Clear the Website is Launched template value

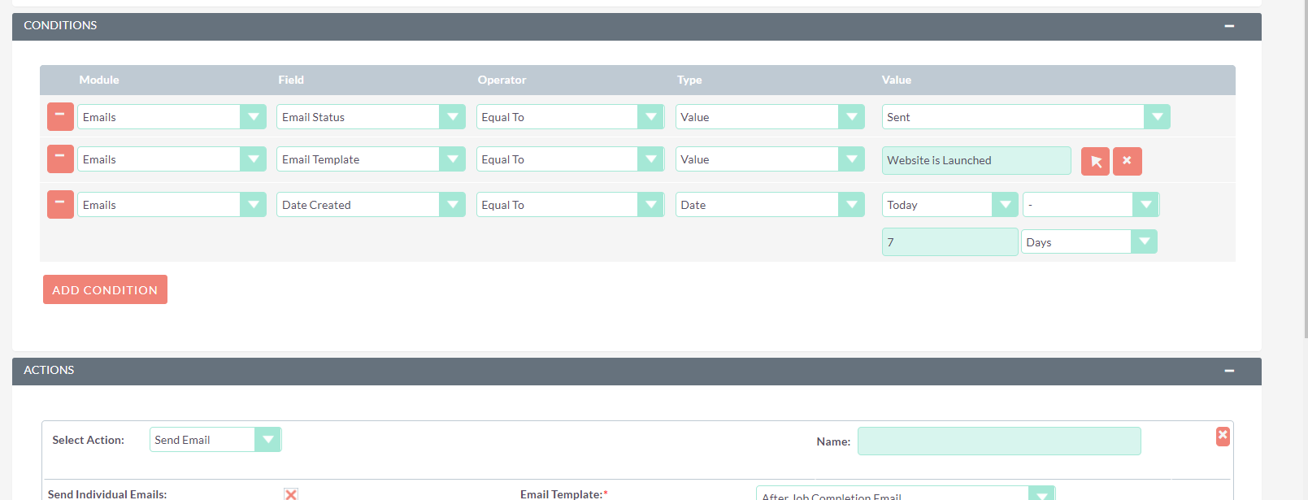pyautogui.click(x=1127, y=161)
